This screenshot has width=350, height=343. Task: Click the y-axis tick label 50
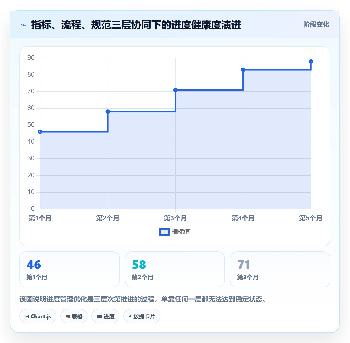(x=31, y=125)
